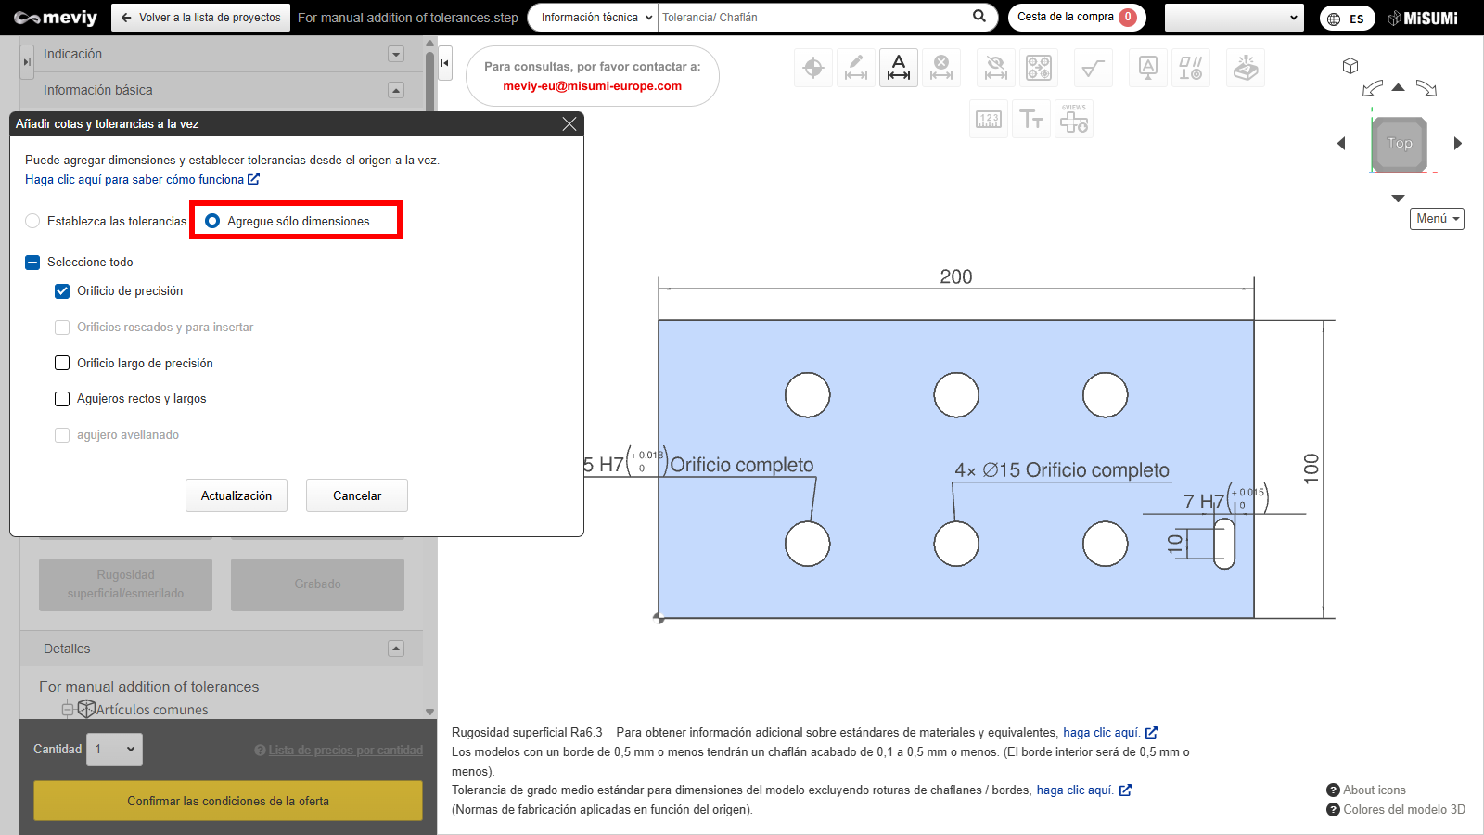Viewport: 1484px width, 835px height.
Task: Open the 'Información técnica' dropdown
Action: coord(595,18)
